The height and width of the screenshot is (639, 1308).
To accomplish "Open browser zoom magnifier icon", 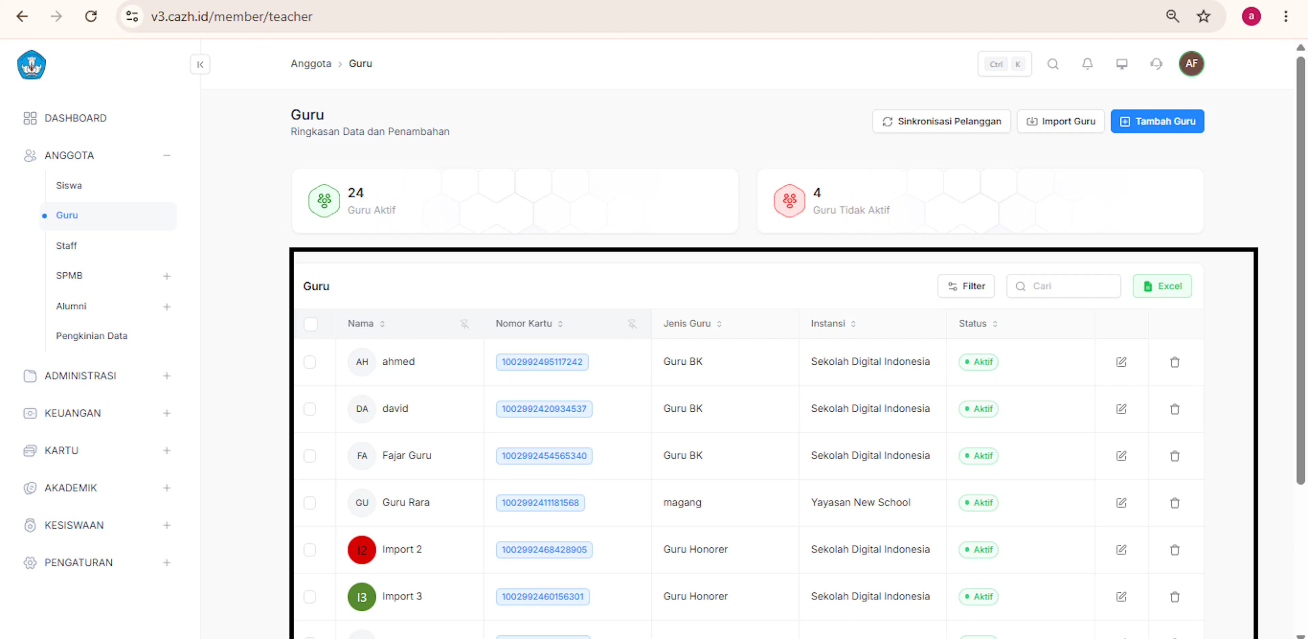I will click(x=1172, y=16).
